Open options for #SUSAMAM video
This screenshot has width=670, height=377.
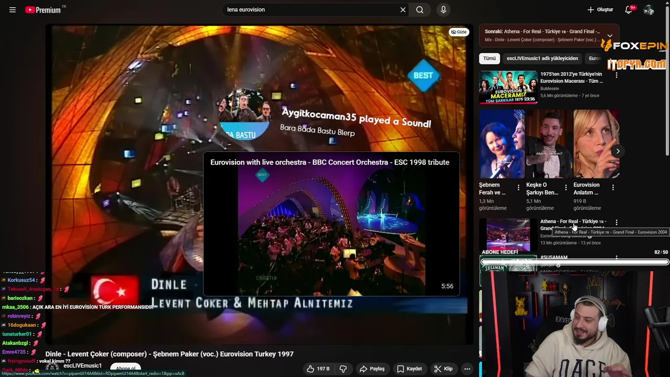click(616, 258)
